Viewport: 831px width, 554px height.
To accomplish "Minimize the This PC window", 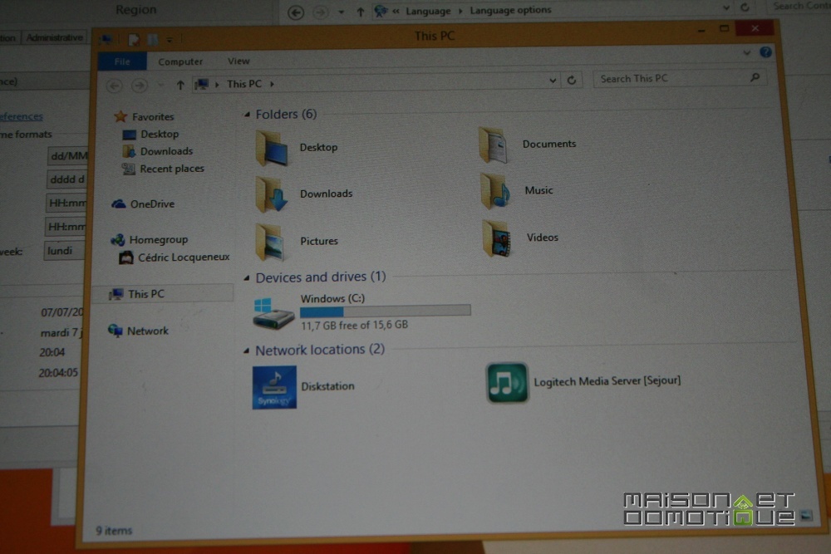I will pos(701,30).
